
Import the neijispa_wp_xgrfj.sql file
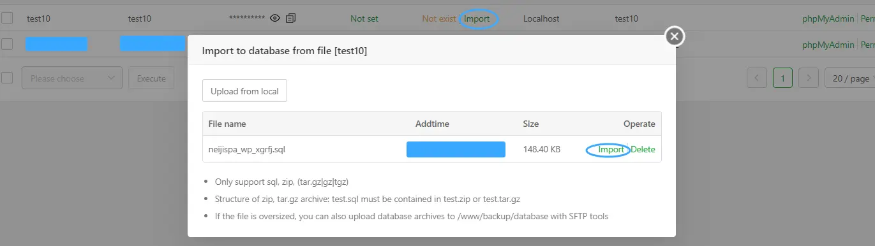point(611,150)
